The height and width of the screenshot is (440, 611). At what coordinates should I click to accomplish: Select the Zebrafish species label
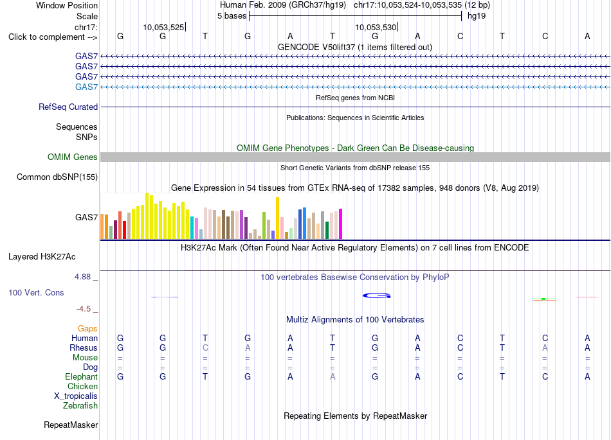pos(80,405)
